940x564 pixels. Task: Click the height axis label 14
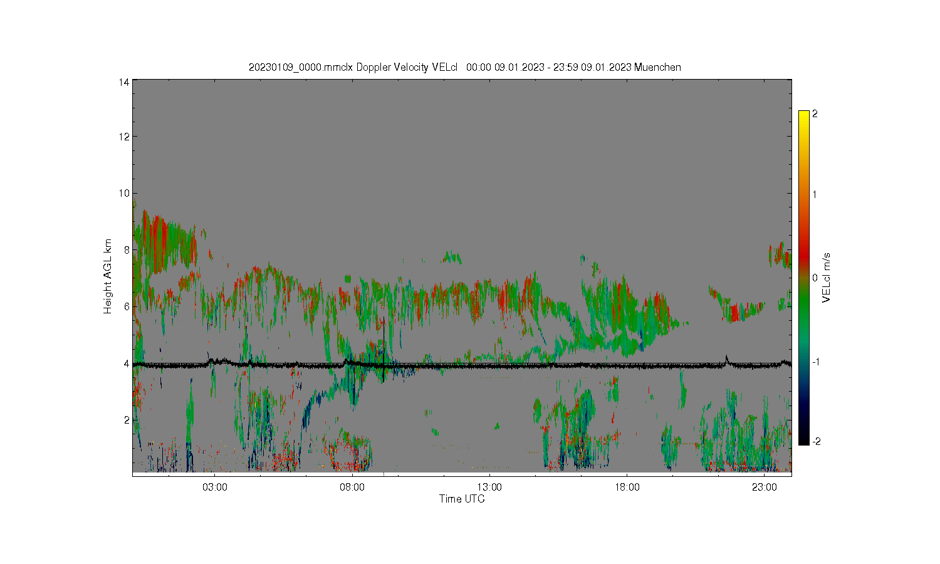(124, 82)
